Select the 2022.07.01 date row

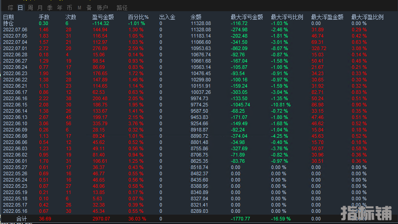point(15,48)
